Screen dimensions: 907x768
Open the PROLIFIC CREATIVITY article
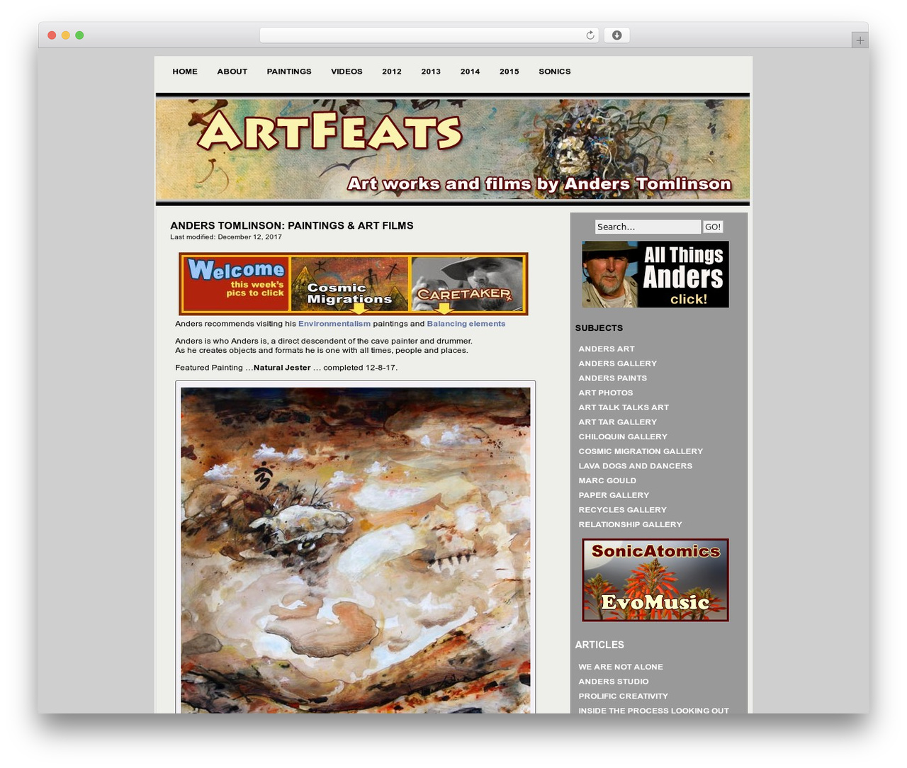(624, 696)
